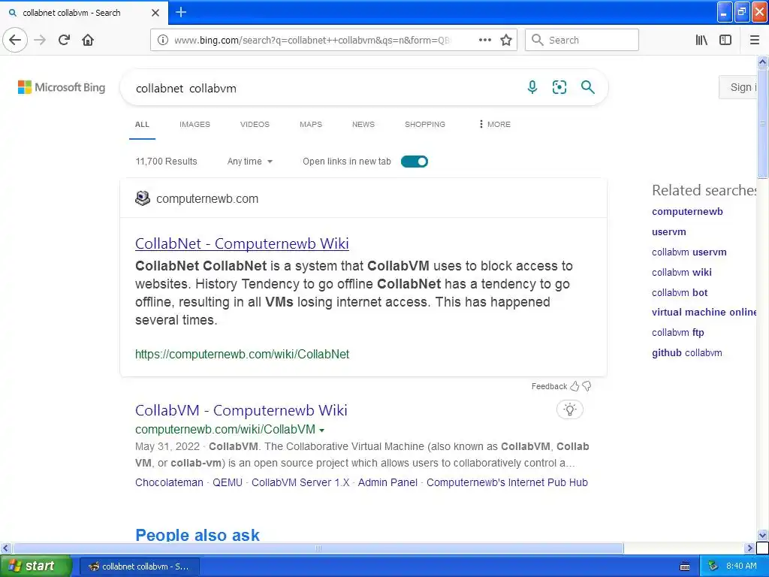Screen dimensions: 769x577
Task: Show site information icon in address bar
Action: click(163, 40)
